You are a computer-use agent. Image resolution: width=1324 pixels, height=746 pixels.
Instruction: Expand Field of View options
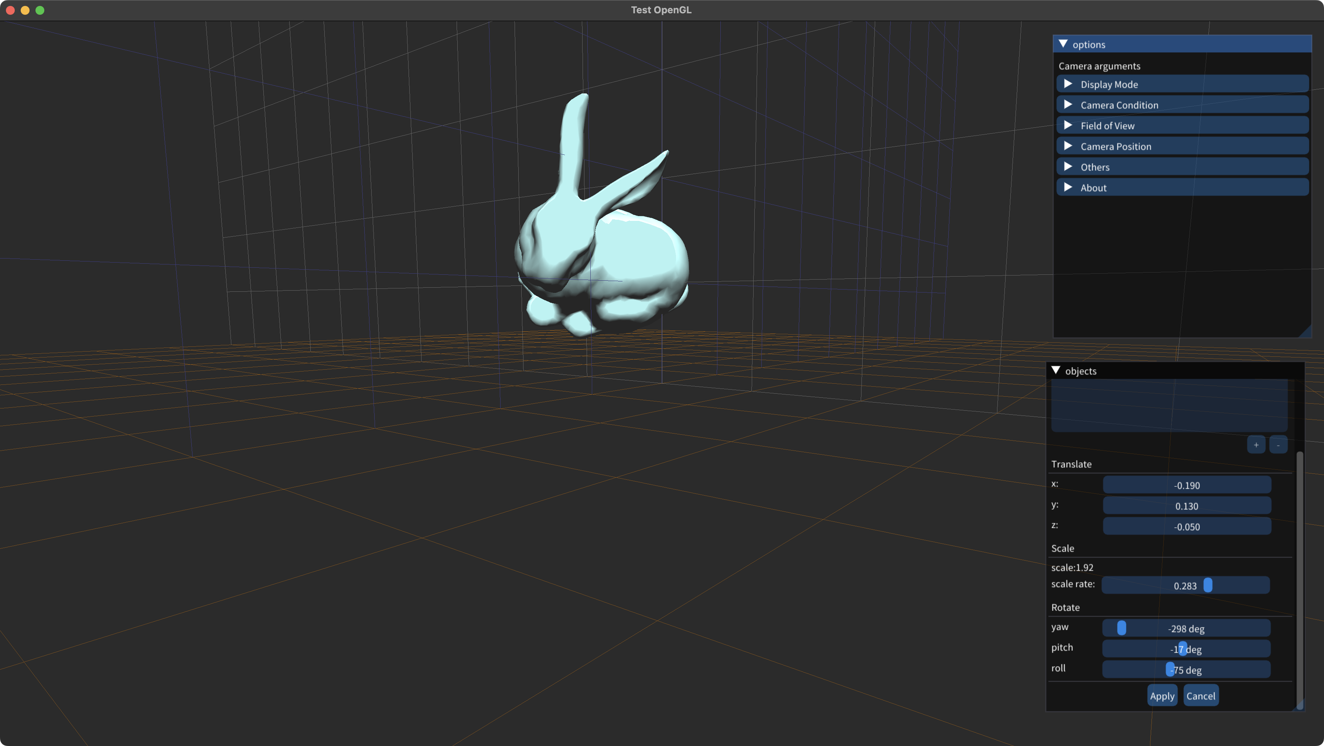[1182, 125]
